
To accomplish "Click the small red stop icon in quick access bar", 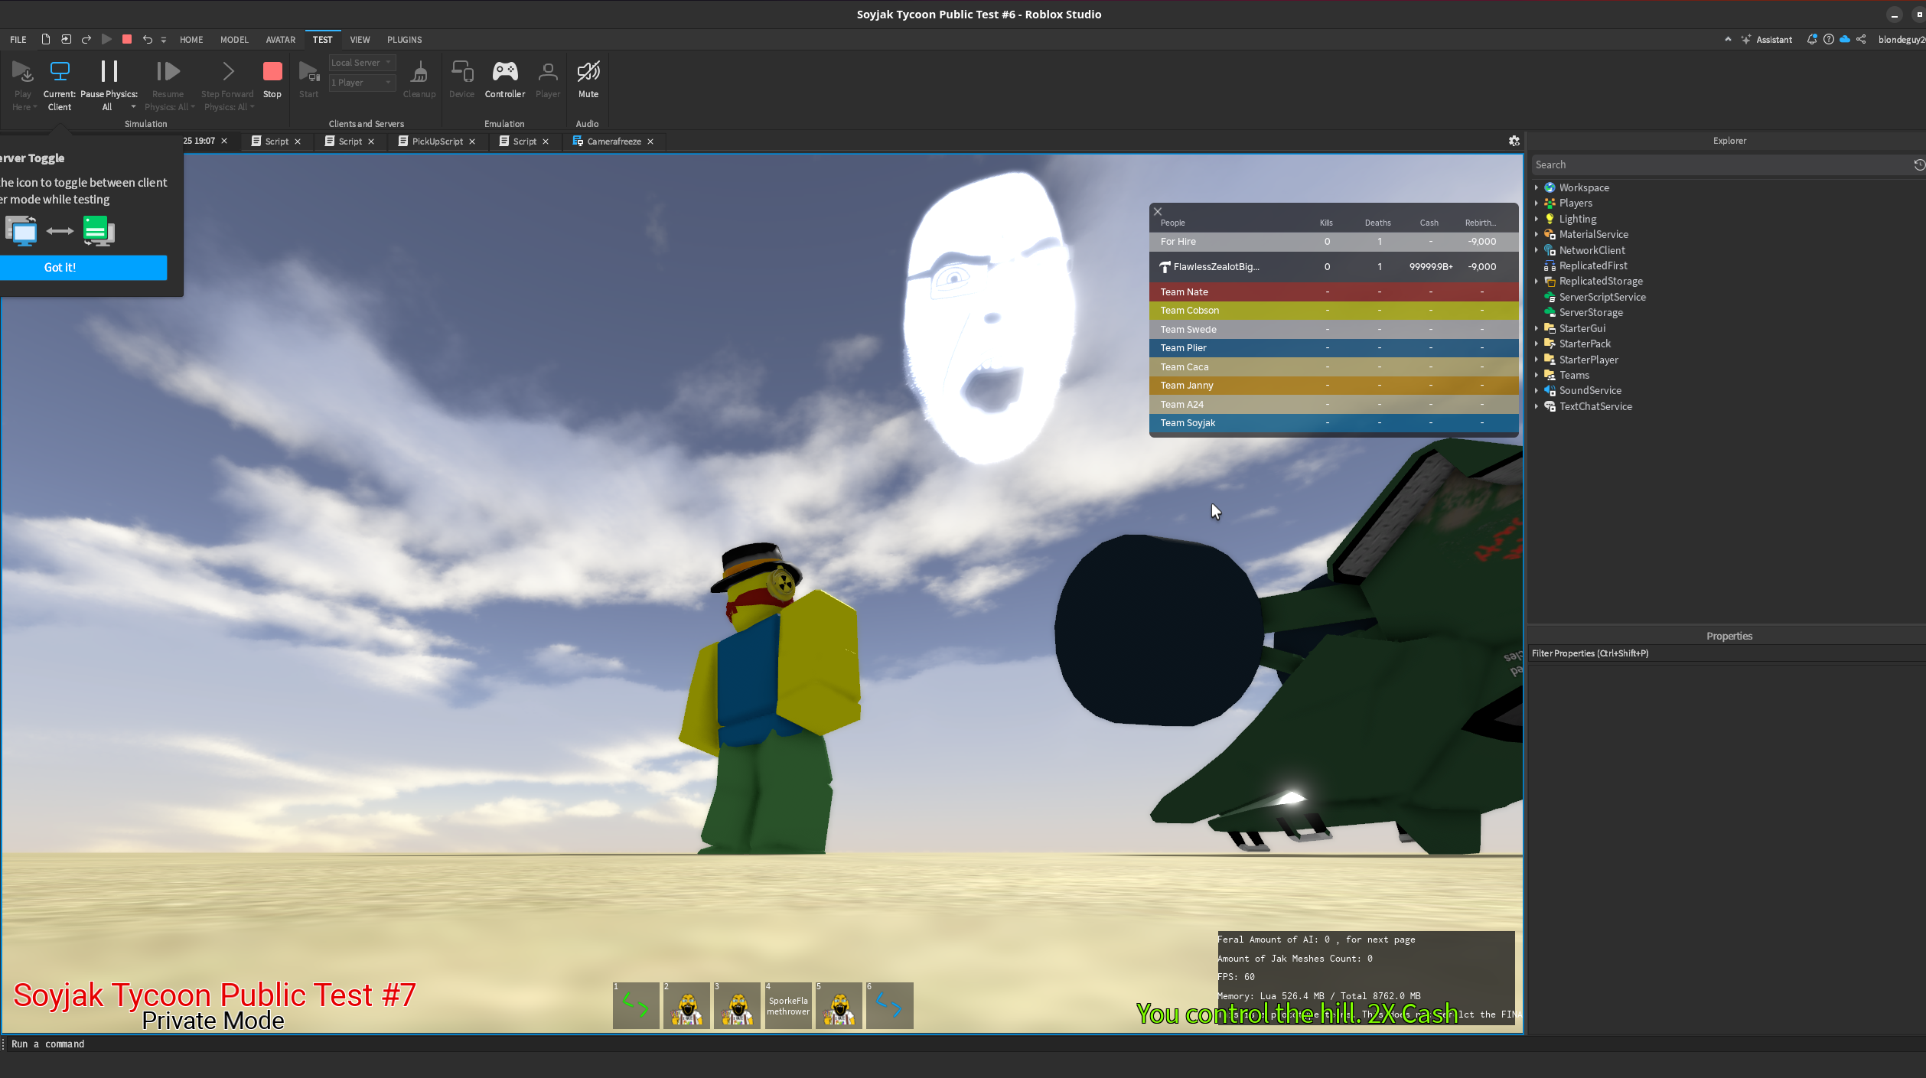I will (x=127, y=39).
